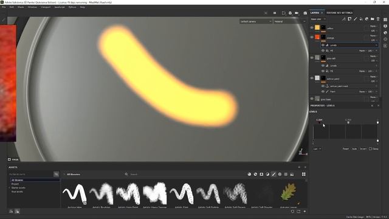Open the Edit menu

12,7
